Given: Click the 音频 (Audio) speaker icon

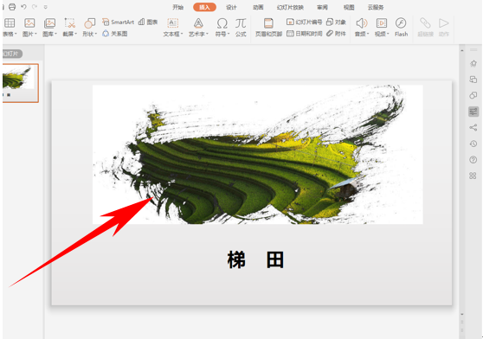Looking at the screenshot, I should point(362,23).
